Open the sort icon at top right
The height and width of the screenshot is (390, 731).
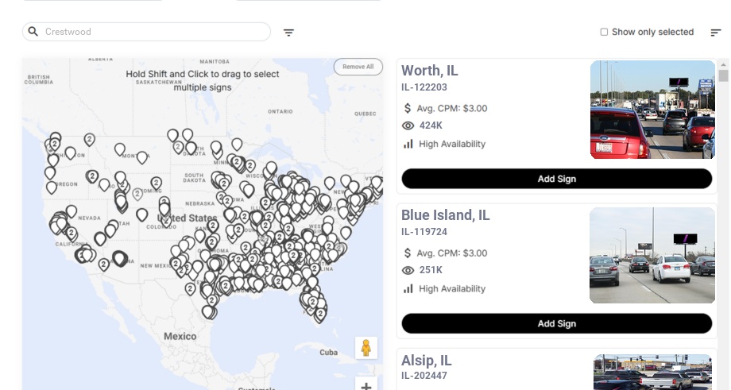716,33
